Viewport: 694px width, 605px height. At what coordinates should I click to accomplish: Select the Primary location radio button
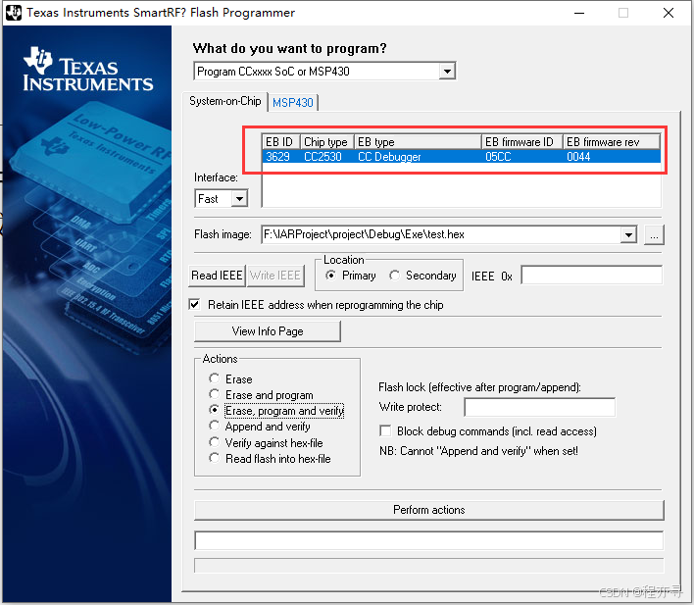[x=330, y=276]
